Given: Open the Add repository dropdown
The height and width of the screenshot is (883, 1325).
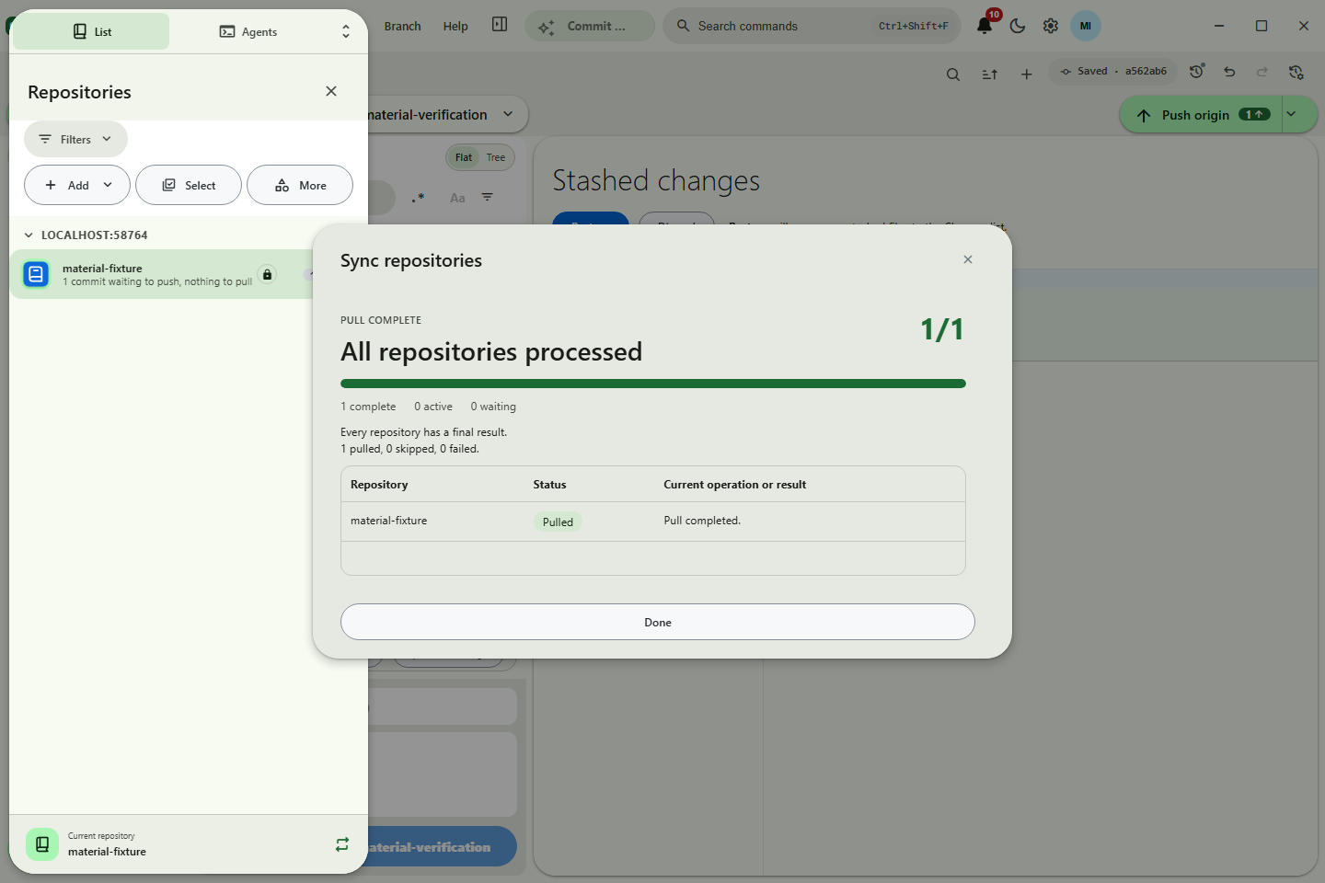Looking at the screenshot, I should (77, 185).
